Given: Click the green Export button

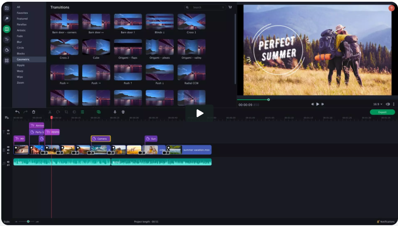Looking at the screenshot, I should pos(382,112).
